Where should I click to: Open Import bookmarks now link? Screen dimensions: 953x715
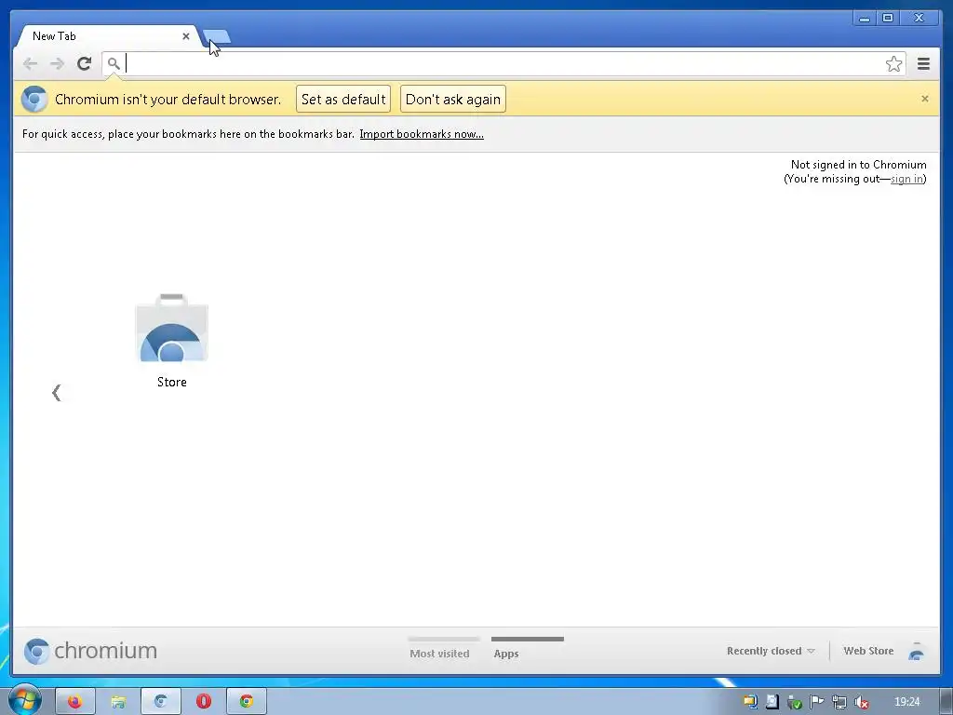pyautogui.click(x=422, y=134)
